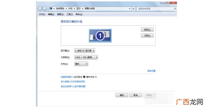213x110 pixels.
Task: Click the search magnifier icon
Action: point(175,9)
